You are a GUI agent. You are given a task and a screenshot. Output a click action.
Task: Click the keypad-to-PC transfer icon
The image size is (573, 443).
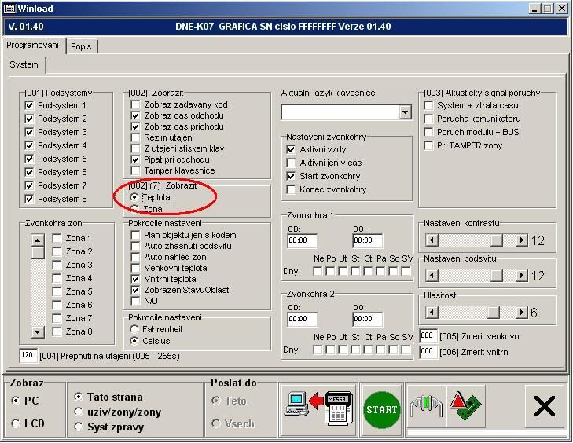[317, 406]
